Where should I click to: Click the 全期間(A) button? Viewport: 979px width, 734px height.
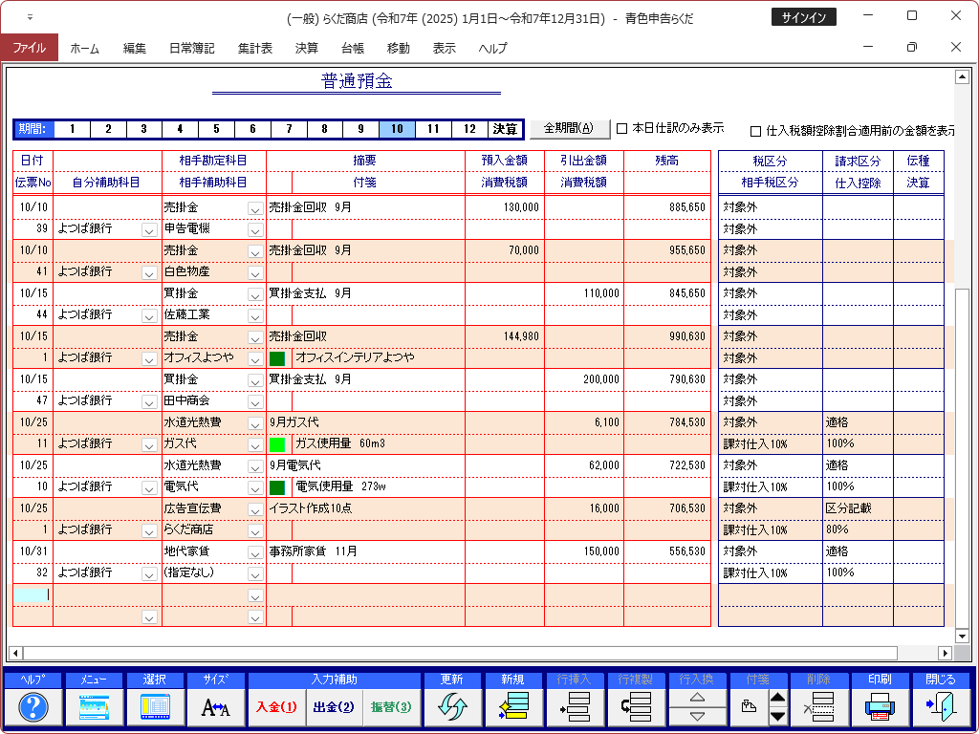click(569, 128)
